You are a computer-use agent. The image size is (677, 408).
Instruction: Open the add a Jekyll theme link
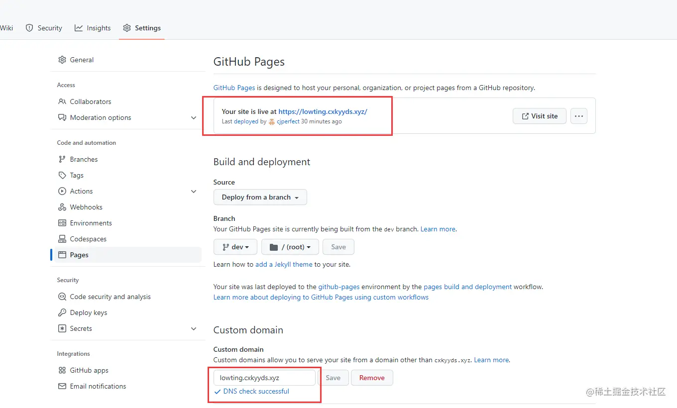[284, 264]
